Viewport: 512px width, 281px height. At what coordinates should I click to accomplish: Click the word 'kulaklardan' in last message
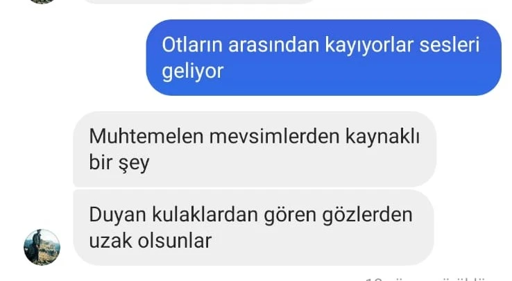(205, 214)
